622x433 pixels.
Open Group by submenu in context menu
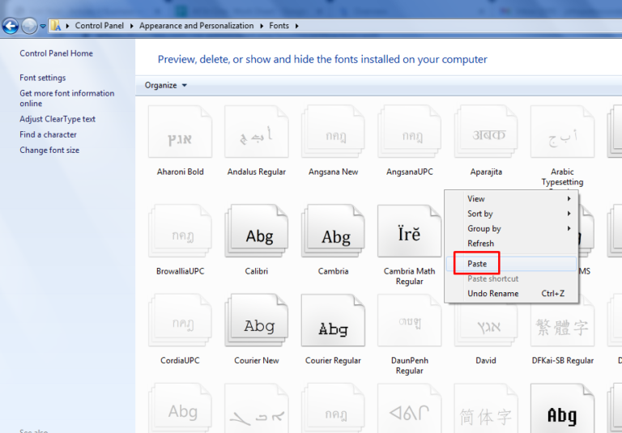pos(511,229)
